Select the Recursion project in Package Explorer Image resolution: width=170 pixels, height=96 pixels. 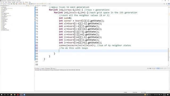coord(5,24)
